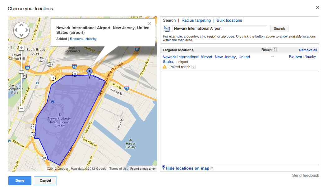The image size is (323, 187).
Task: Click the pan compass control on the map
Action: pos(21,30)
